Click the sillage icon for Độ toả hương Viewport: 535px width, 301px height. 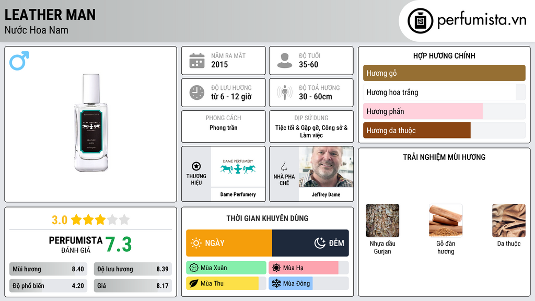click(285, 92)
